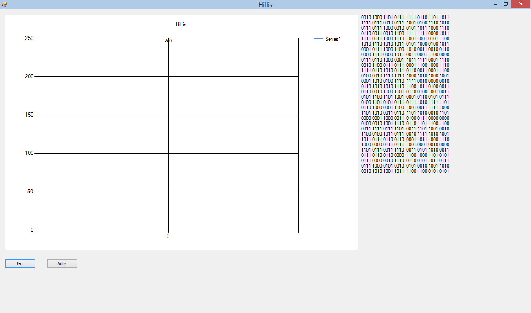Click the 0 label below the x-axis
This screenshot has width=531, height=313.
168,236
